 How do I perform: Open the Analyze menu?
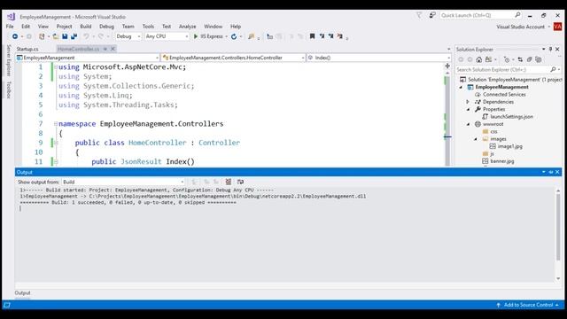point(187,27)
